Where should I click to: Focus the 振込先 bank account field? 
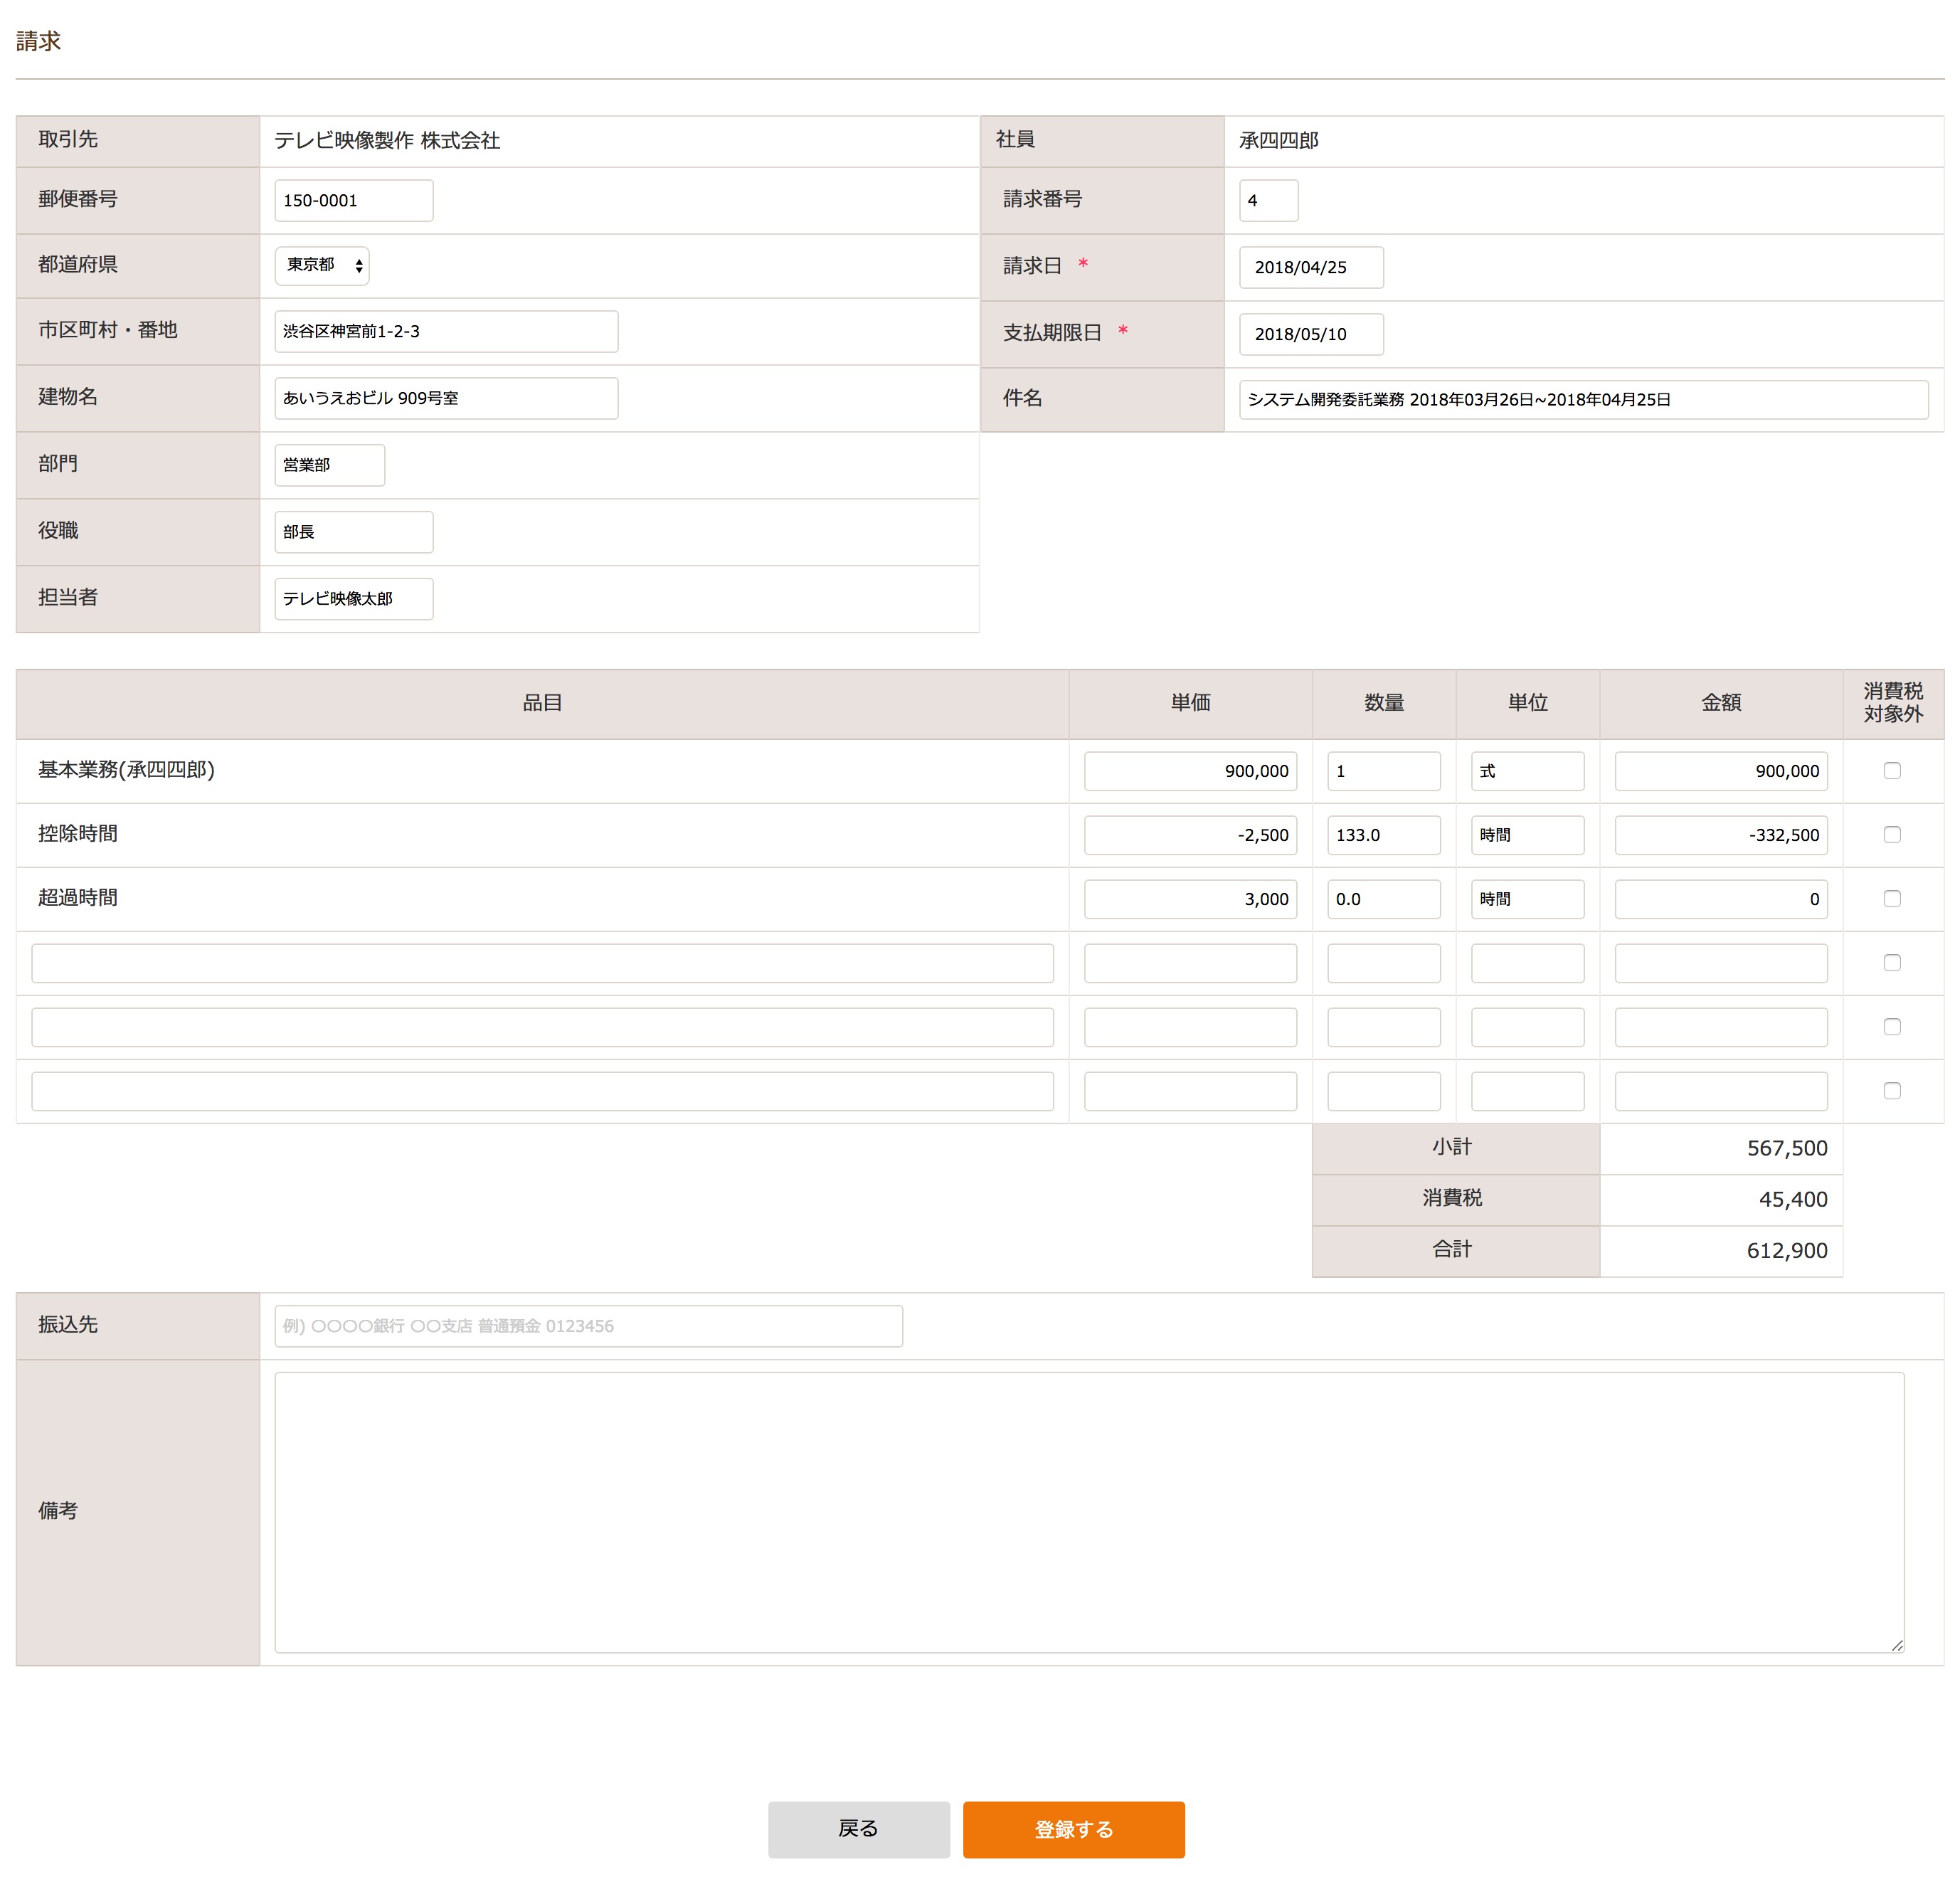coord(588,1326)
